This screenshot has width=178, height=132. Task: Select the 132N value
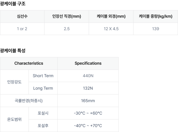(x=88, y=88)
